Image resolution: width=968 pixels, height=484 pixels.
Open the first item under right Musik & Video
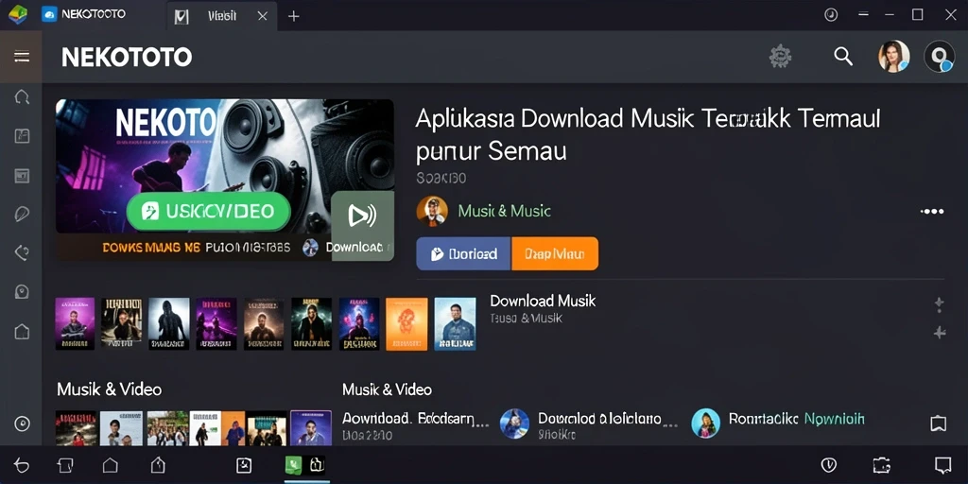(x=416, y=426)
